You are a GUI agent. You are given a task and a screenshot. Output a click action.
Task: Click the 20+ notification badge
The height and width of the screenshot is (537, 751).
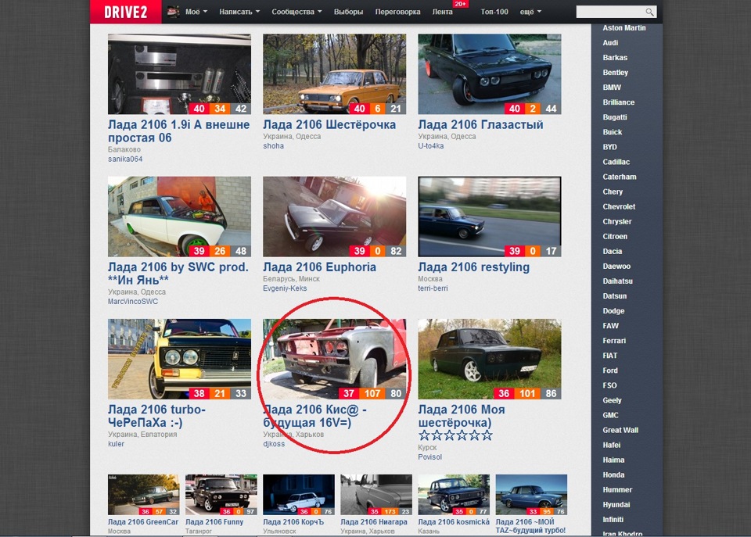click(x=461, y=4)
